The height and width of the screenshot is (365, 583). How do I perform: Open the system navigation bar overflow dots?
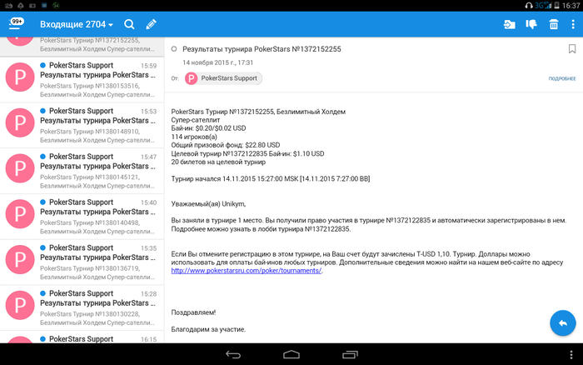click(x=571, y=355)
